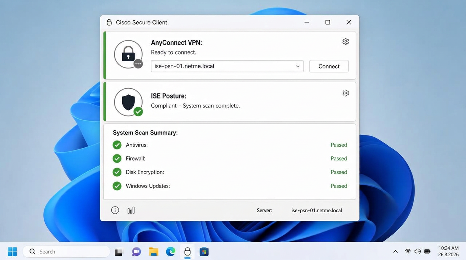
Task: Maximize the Cisco Secure Client window
Action: click(x=328, y=22)
